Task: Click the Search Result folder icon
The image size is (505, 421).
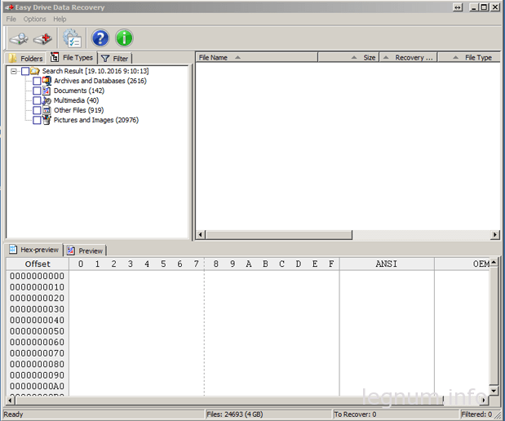Action: [x=35, y=71]
